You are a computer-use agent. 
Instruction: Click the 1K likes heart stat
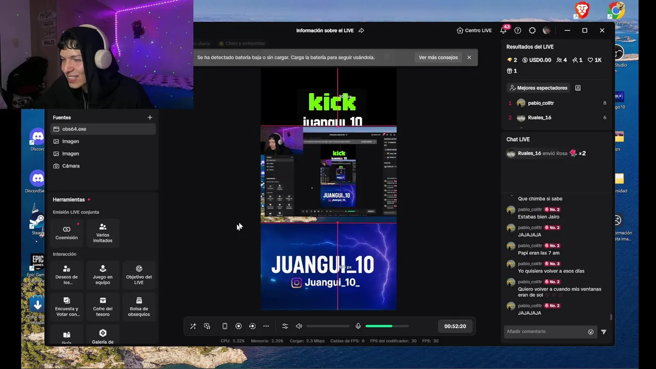[x=594, y=60]
